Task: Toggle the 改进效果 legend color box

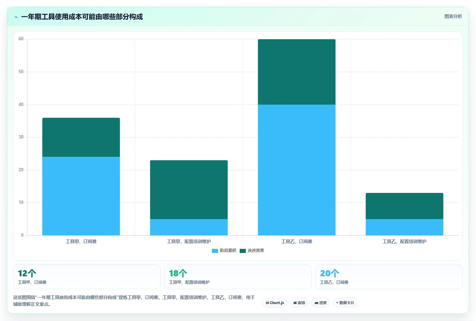Action: point(243,251)
